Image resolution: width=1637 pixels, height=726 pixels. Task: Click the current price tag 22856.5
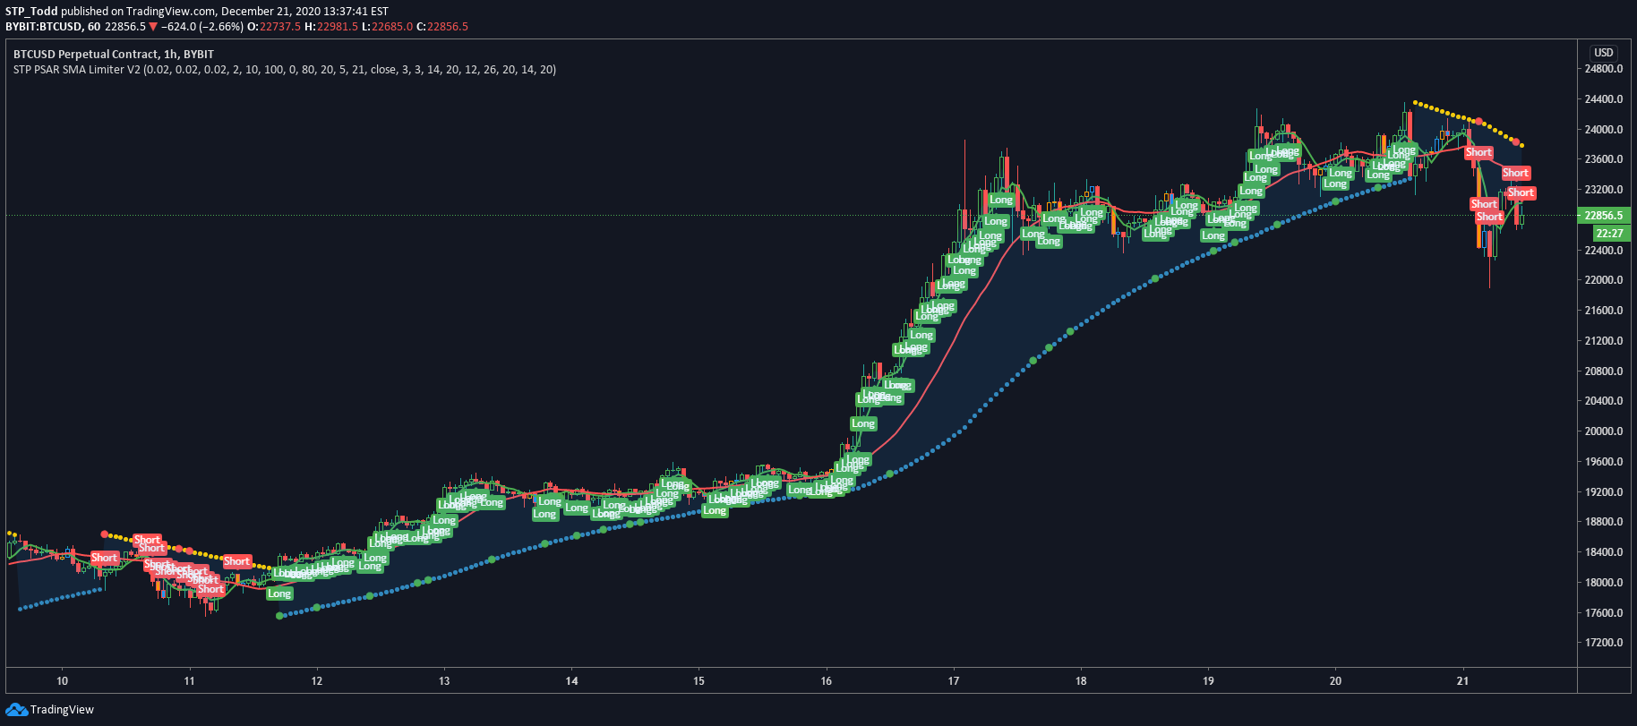point(1604,216)
